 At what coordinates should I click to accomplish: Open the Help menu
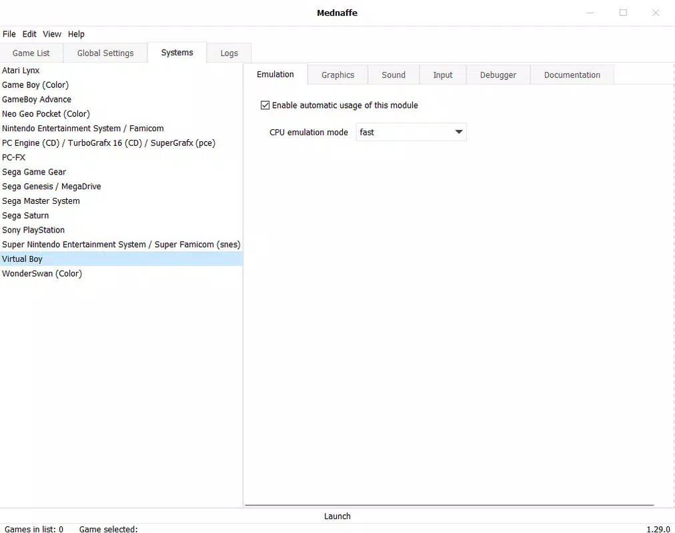[76, 34]
